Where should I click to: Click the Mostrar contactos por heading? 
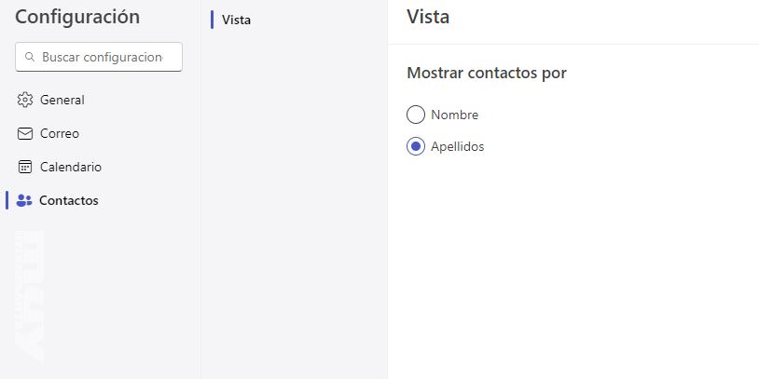[x=487, y=73]
